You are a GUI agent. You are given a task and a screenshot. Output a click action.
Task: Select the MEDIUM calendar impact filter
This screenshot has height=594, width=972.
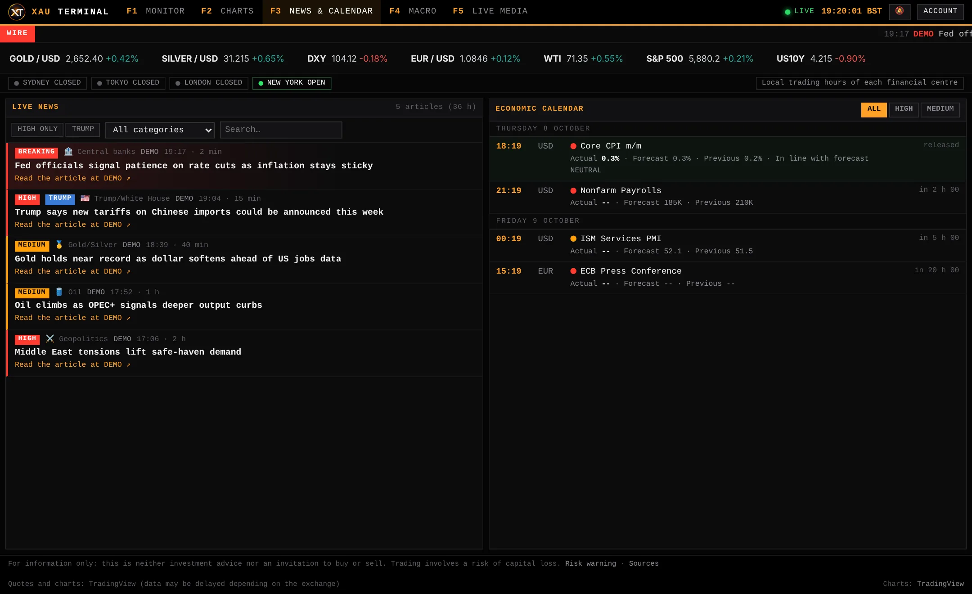(940, 109)
